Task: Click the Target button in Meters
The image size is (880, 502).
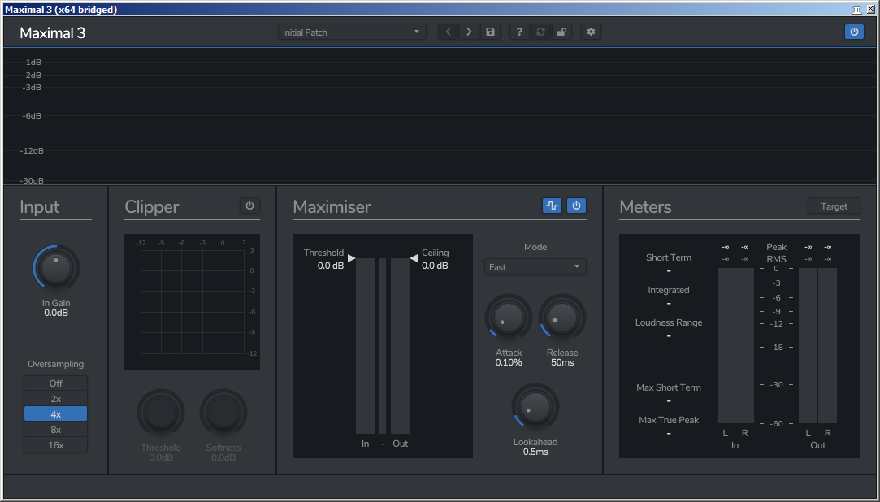Action: 834,206
